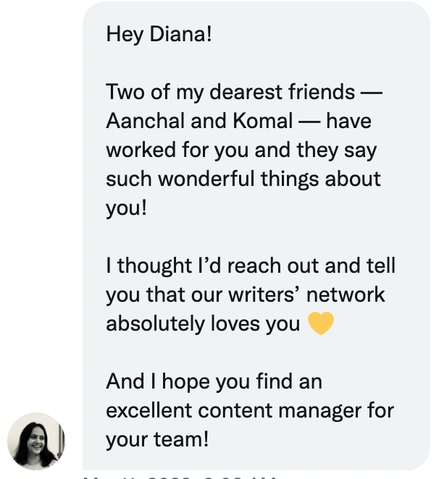The width and height of the screenshot is (439, 479).
Task: Click the closing words "your team!"
Action: click(157, 439)
